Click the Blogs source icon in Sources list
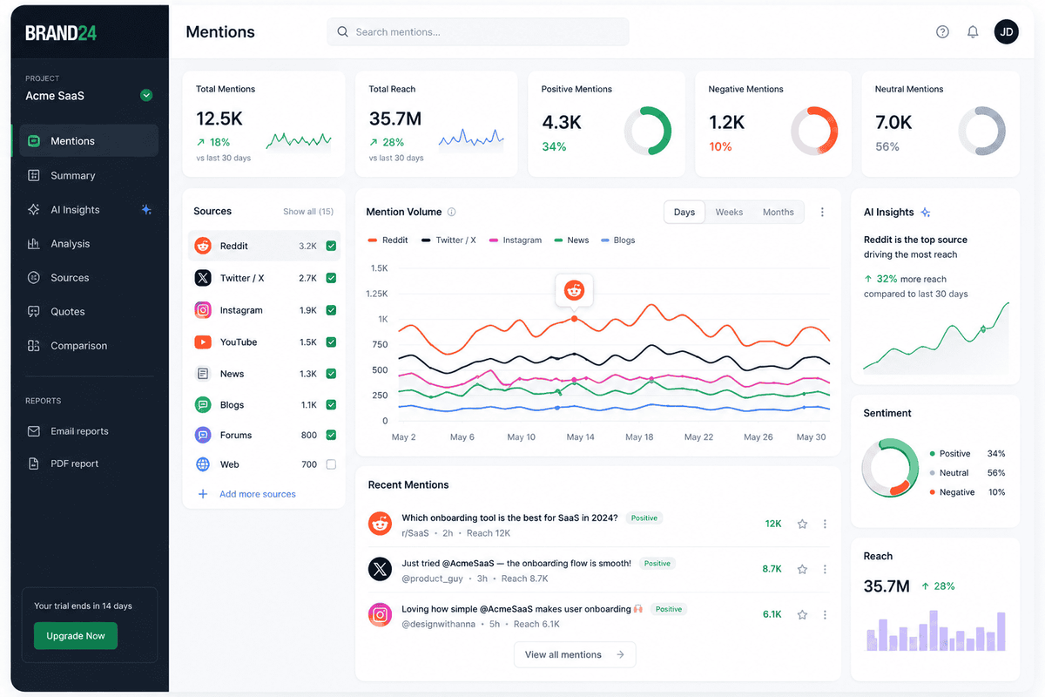This screenshot has width=1045, height=697. (203, 405)
